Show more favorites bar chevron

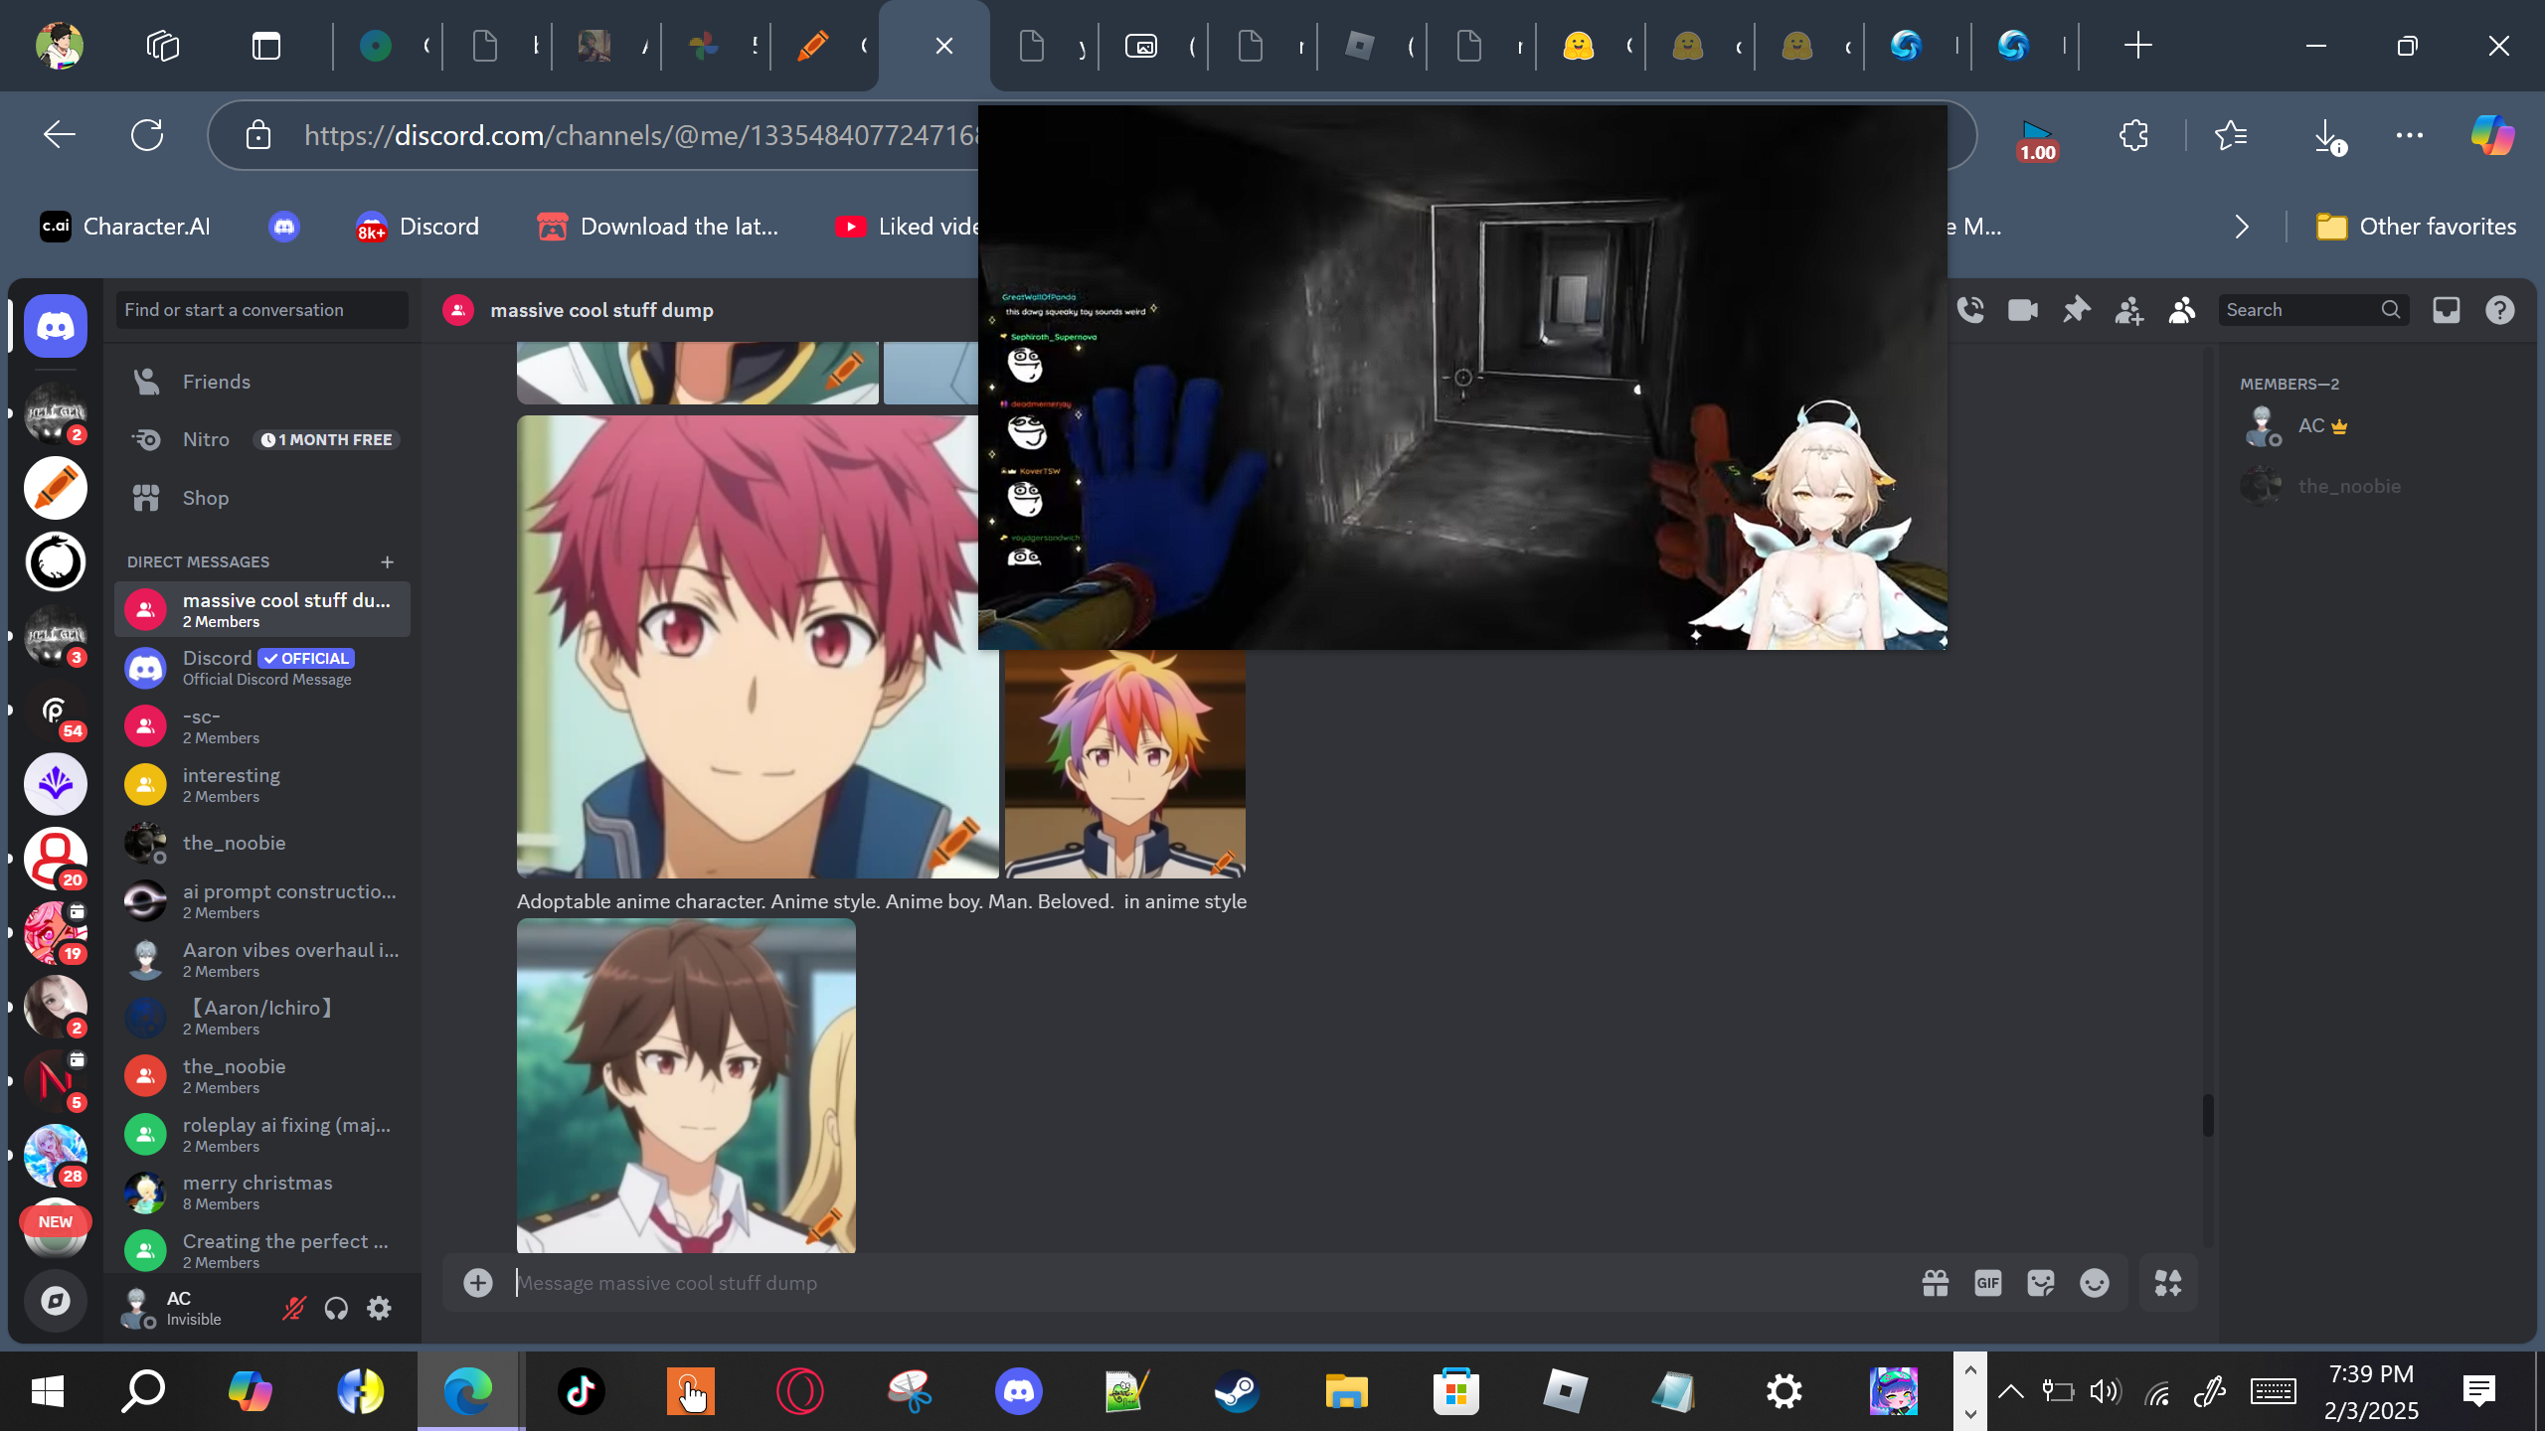(2242, 227)
